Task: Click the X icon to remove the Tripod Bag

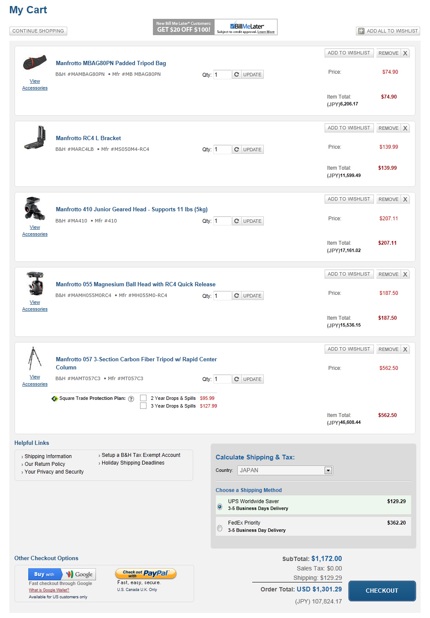Action: pos(405,53)
